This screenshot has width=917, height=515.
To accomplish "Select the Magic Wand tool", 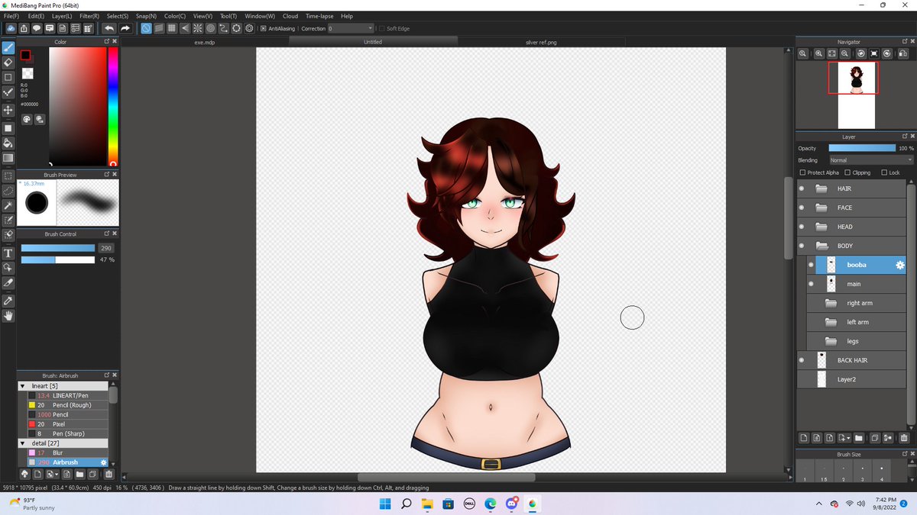I will (8, 206).
